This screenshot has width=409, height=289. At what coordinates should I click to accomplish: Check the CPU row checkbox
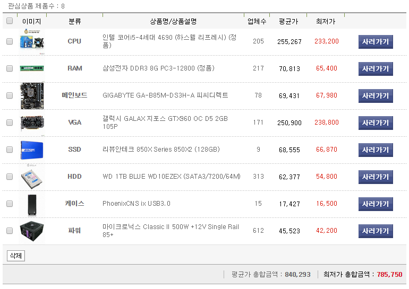[x=9, y=41]
